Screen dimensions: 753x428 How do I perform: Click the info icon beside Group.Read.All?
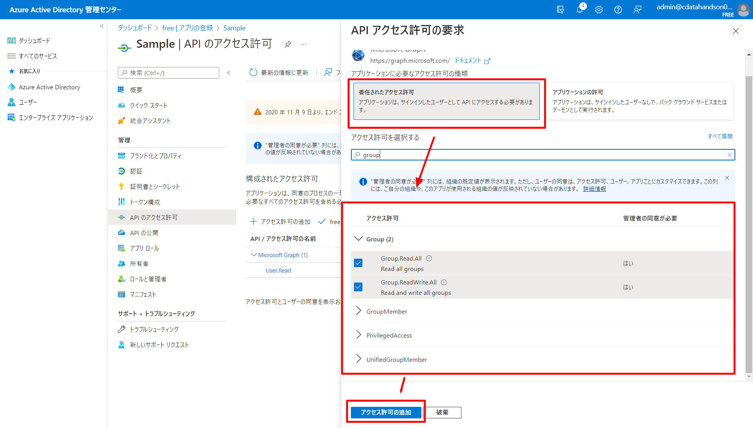(x=429, y=258)
